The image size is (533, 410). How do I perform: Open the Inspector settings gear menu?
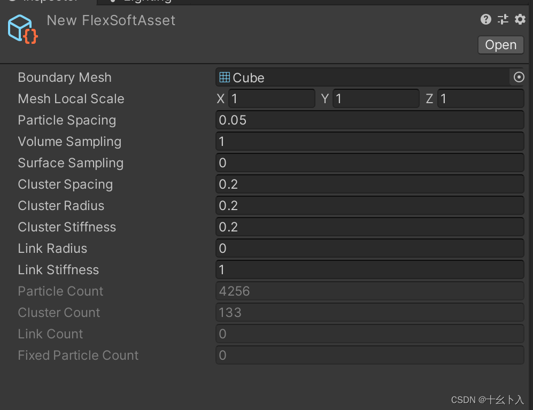coord(520,19)
